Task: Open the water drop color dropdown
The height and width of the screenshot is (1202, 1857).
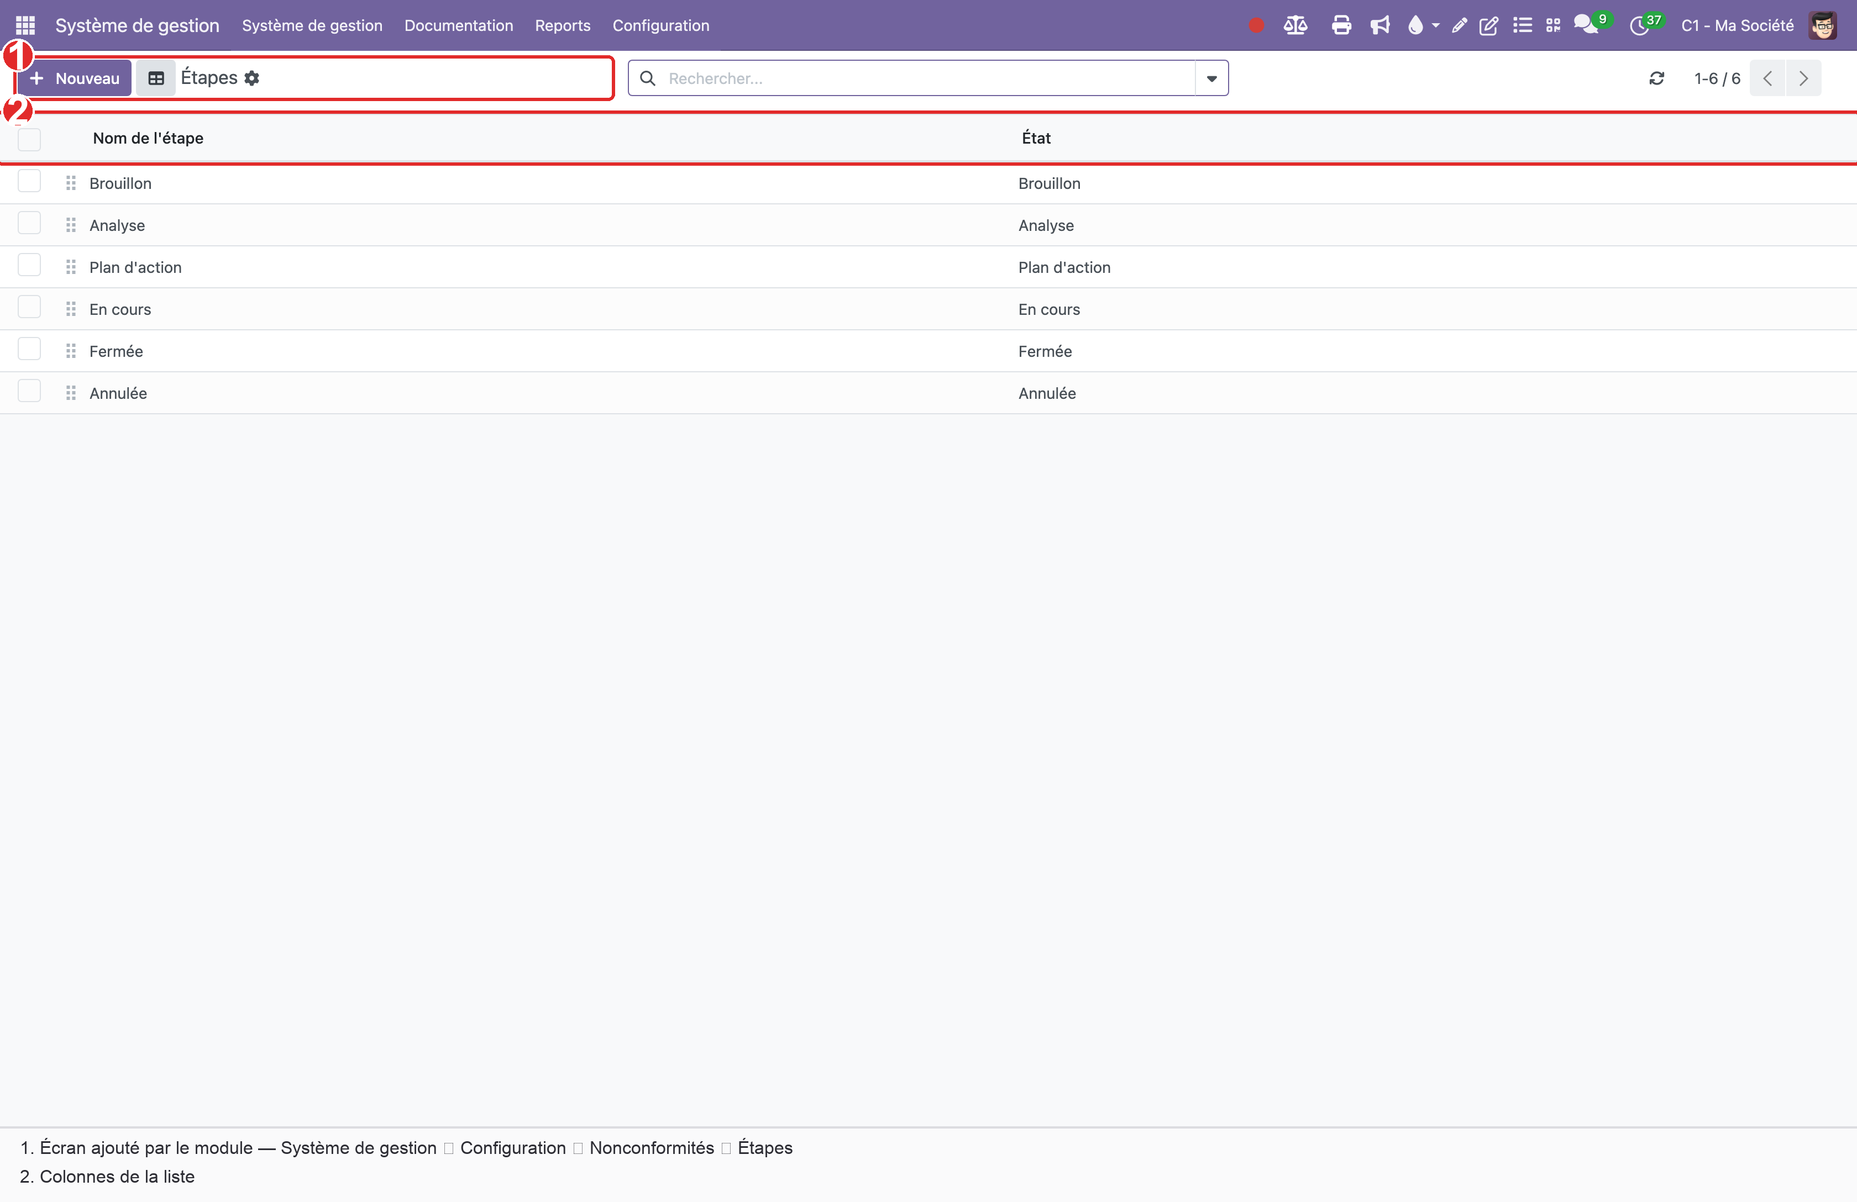Action: point(1423,26)
